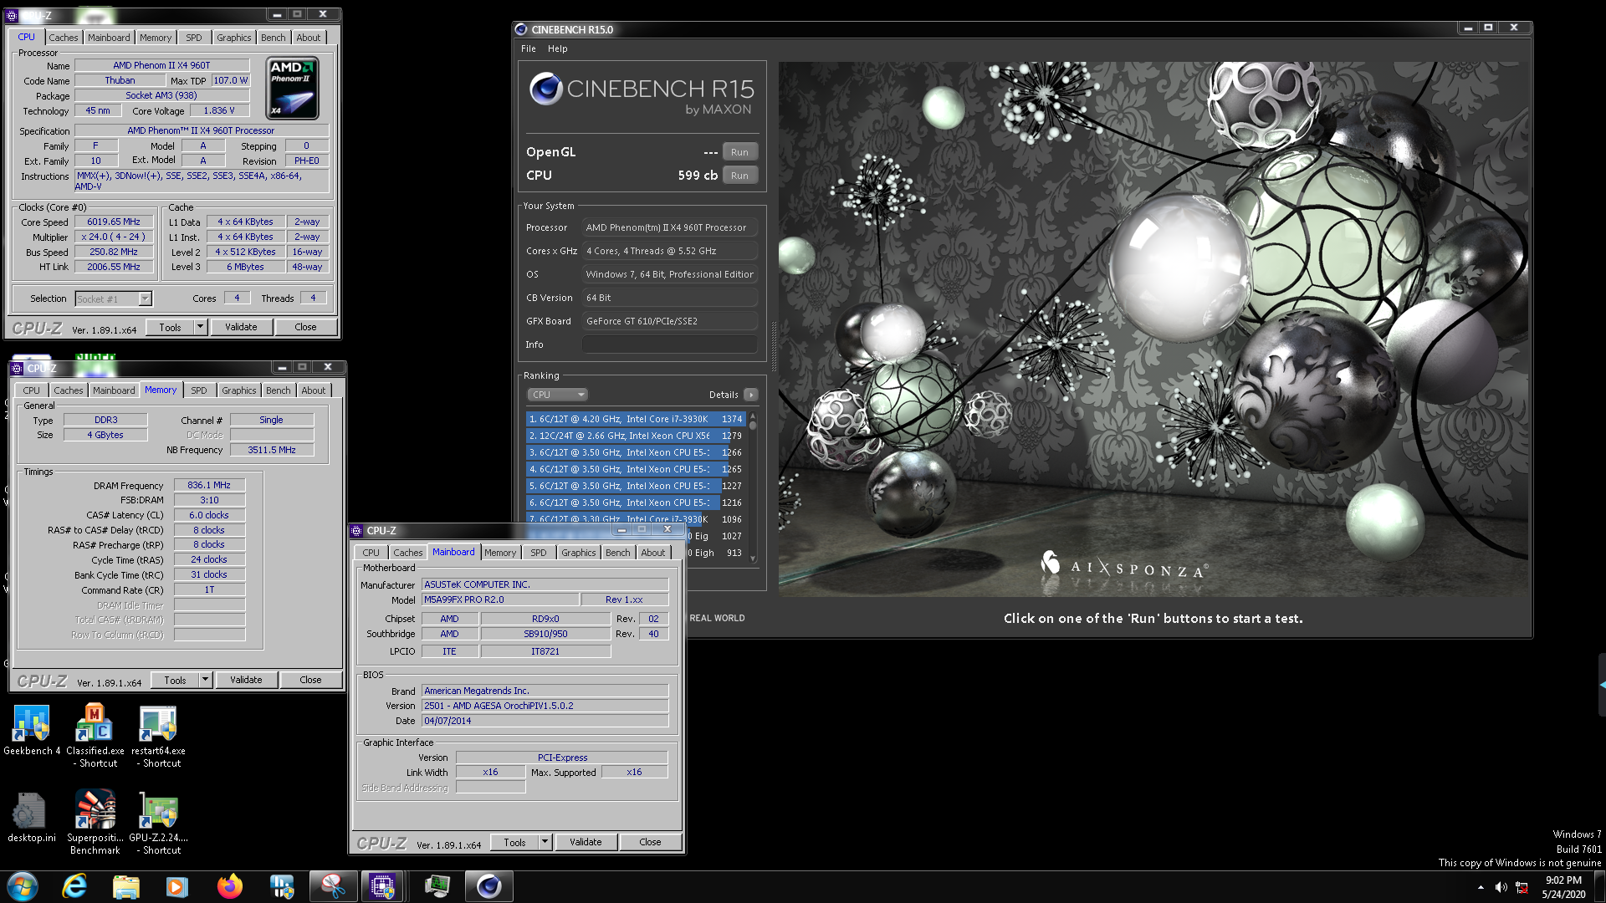Open the CPU ranking dropdown in Cinebench
Screen dimensions: 1606x903
tap(557, 395)
